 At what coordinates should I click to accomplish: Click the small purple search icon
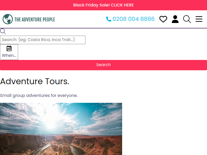pyautogui.click(x=3, y=31)
